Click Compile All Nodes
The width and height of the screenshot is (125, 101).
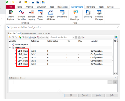pyautogui.click(x=51, y=15)
